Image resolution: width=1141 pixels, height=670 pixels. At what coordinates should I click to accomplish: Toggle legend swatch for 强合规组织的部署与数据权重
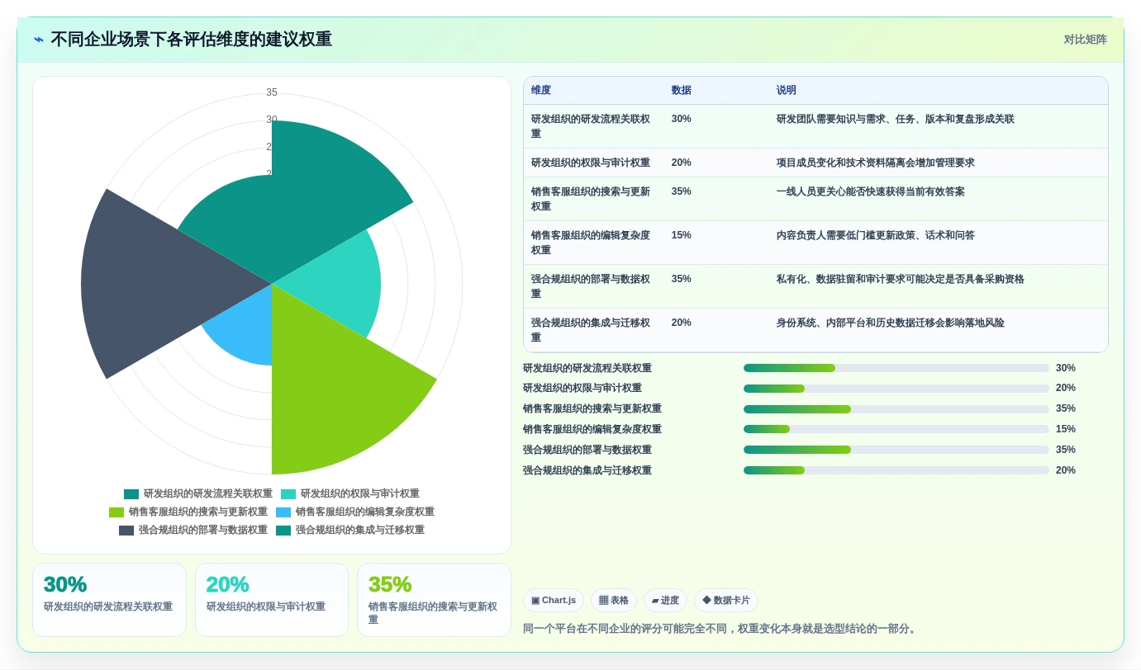126,531
